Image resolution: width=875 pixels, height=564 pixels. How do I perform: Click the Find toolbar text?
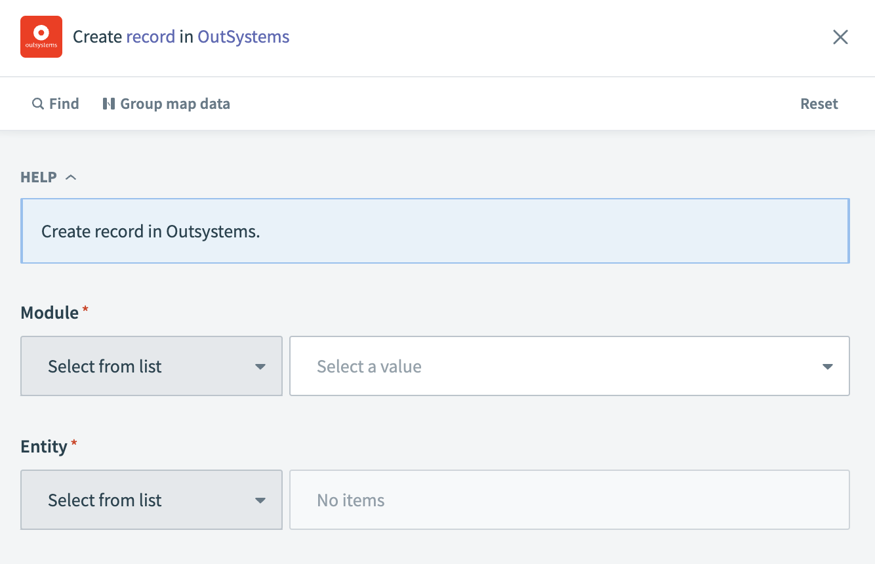coord(64,104)
